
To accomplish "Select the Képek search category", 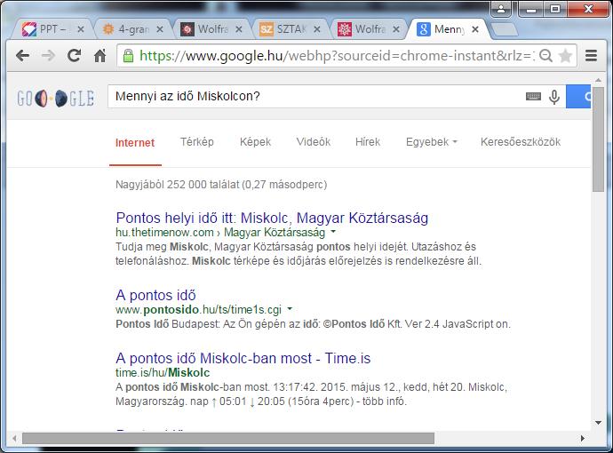I will pos(255,142).
